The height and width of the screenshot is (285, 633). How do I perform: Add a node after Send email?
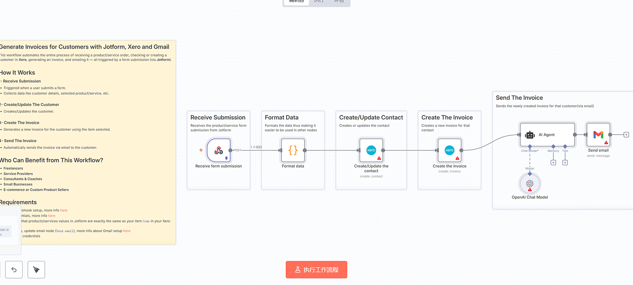point(626,135)
